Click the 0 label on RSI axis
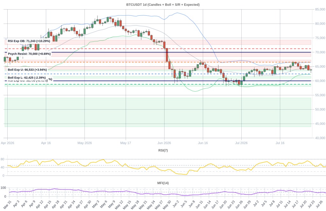 coord(3,176)
